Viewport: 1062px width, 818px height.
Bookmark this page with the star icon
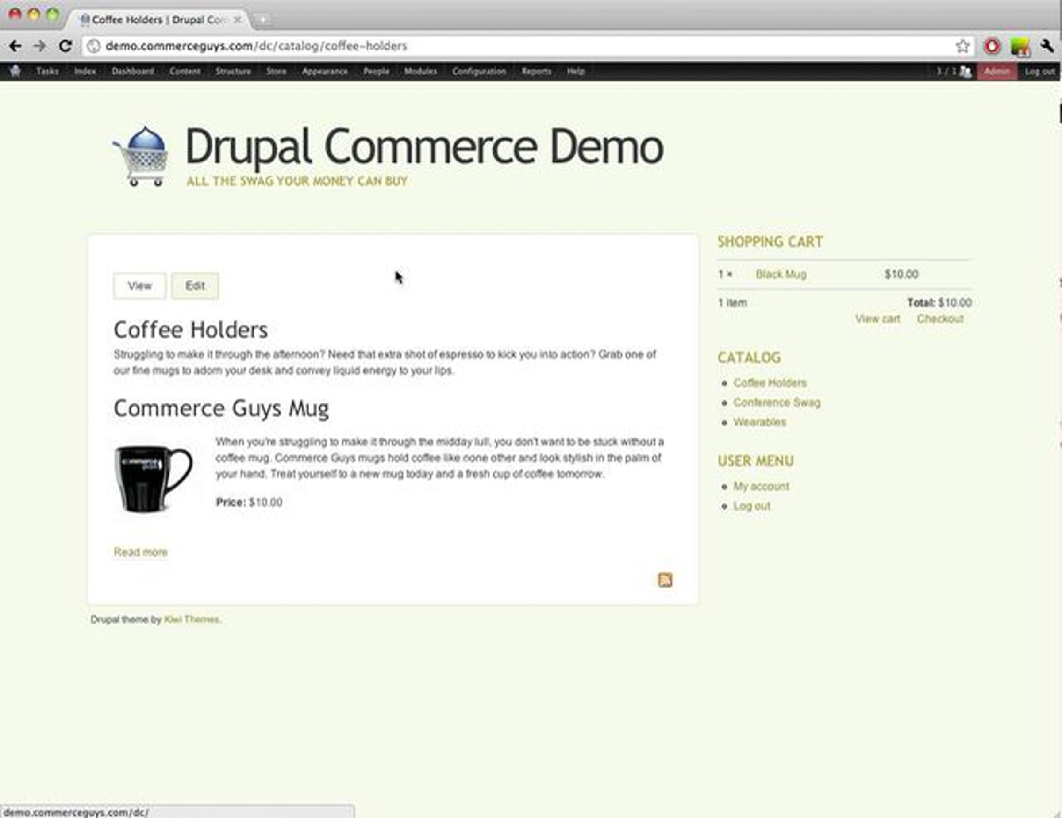click(x=962, y=46)
